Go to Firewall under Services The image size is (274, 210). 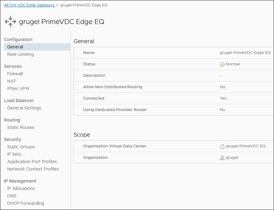[15, 74]
